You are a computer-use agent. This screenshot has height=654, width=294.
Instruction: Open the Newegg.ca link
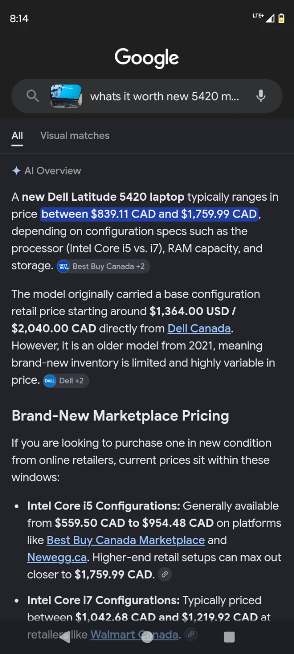[x=57, y=557]
